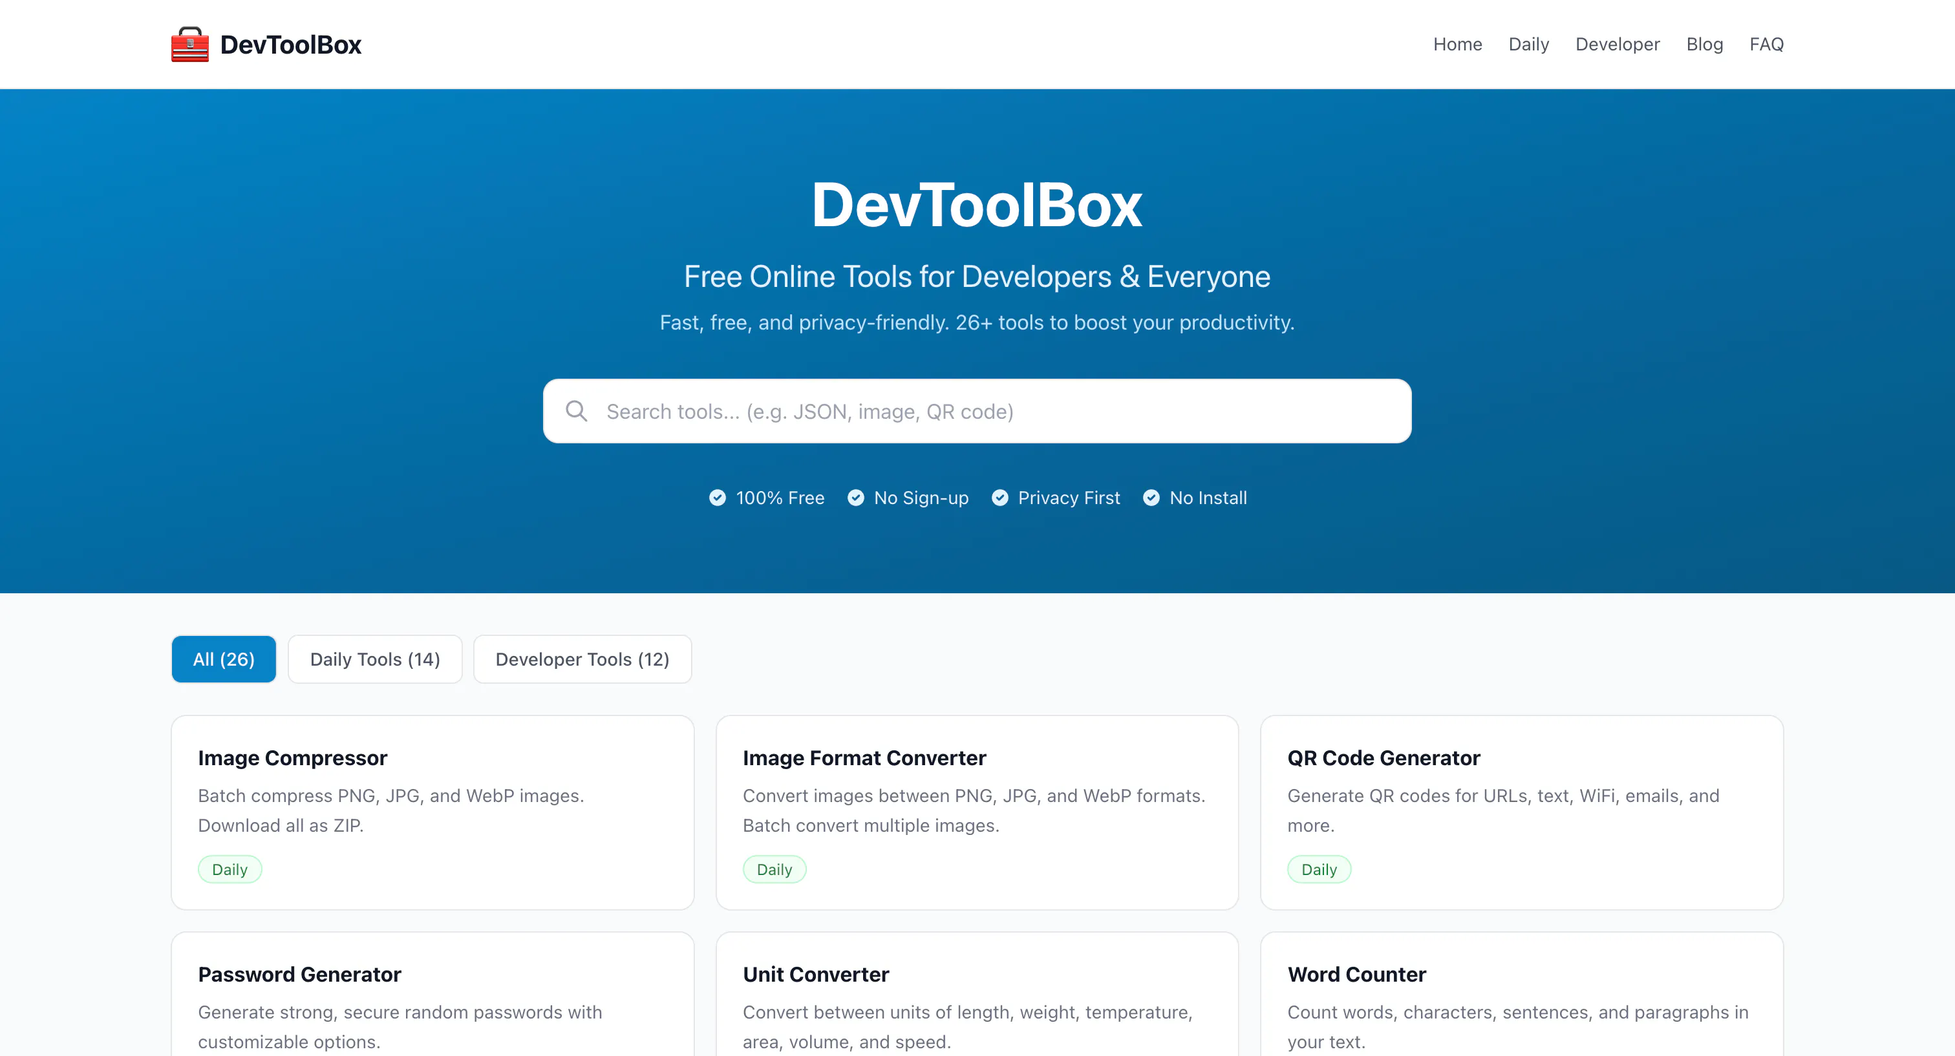Select the All (26) filter tab
1955x1056 pixels.
tap(224, 659)
